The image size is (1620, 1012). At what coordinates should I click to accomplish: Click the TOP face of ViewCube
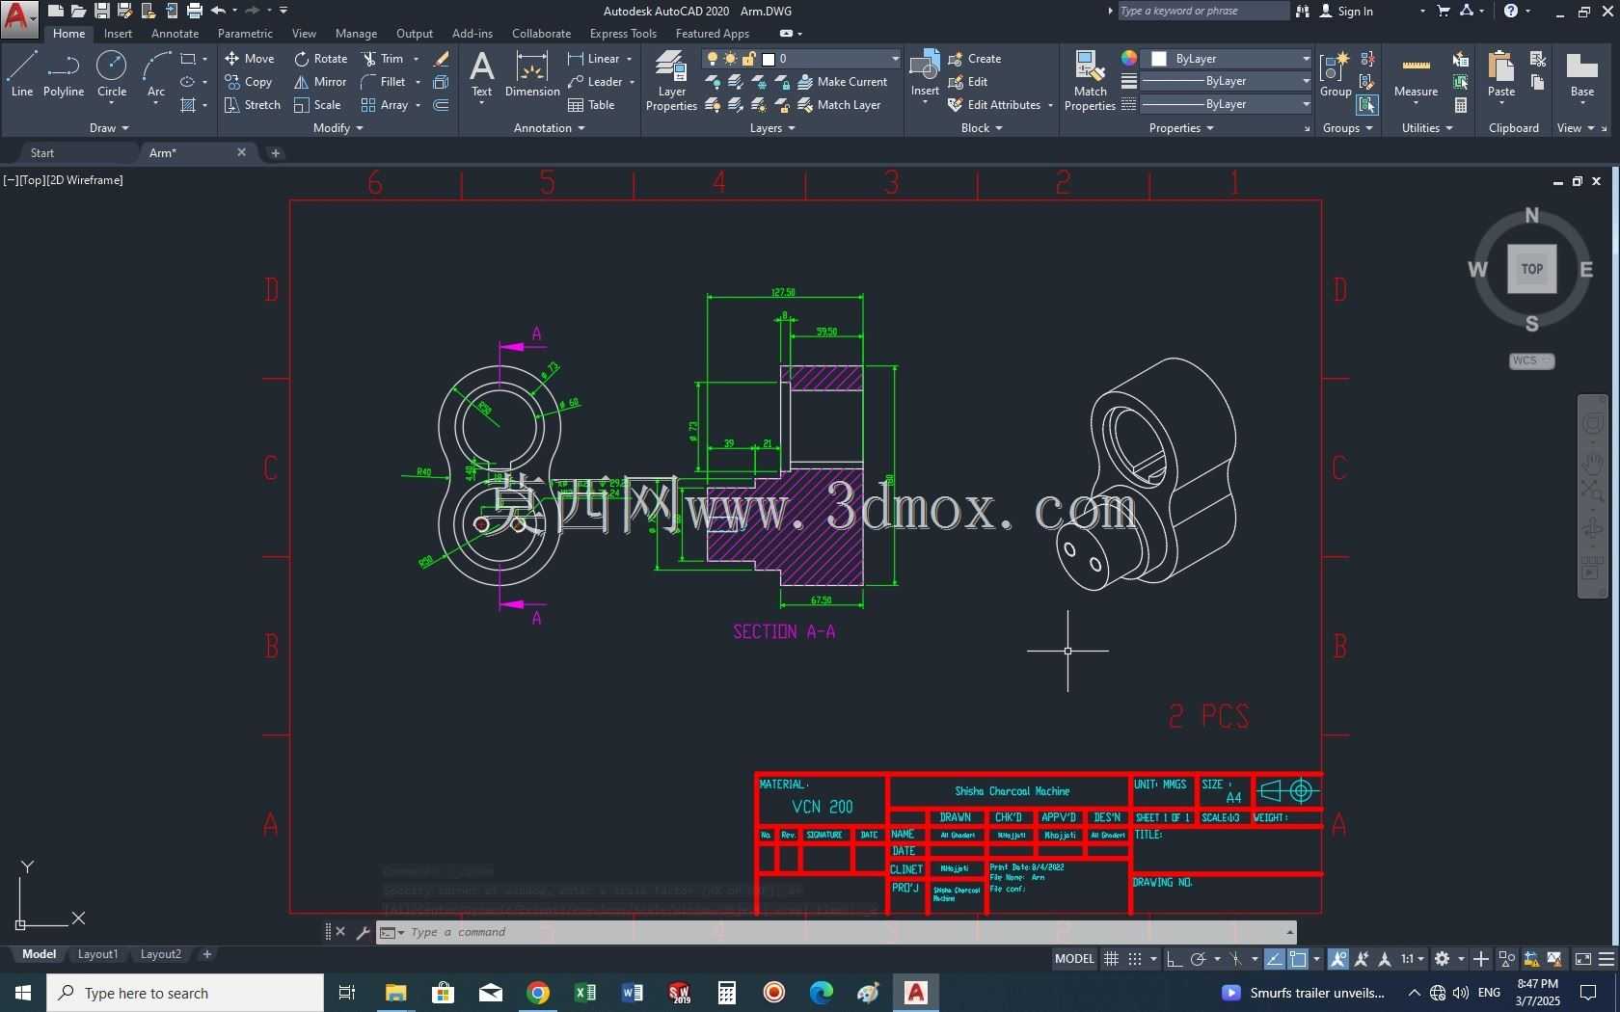pyautogui.click(x=1532, y=269)
